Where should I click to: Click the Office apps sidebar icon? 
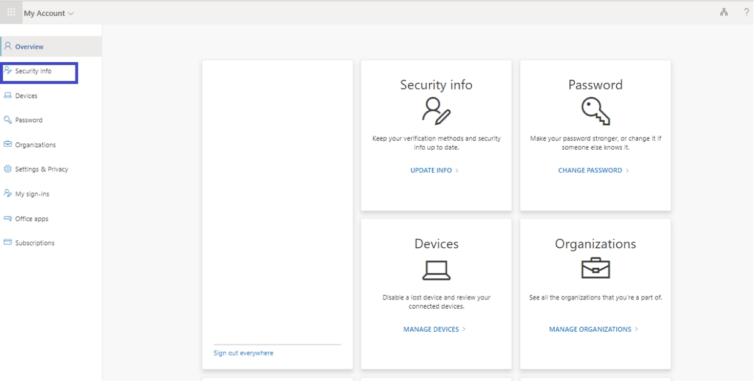coord(9,218)
